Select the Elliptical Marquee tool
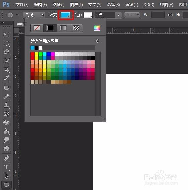Image resolution: width=188 pixels, height=190 pixels. tap(6, 43)
